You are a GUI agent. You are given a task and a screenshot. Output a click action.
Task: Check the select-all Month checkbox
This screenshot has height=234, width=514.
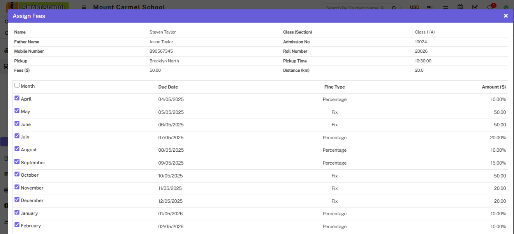click(x=17, y=85)
